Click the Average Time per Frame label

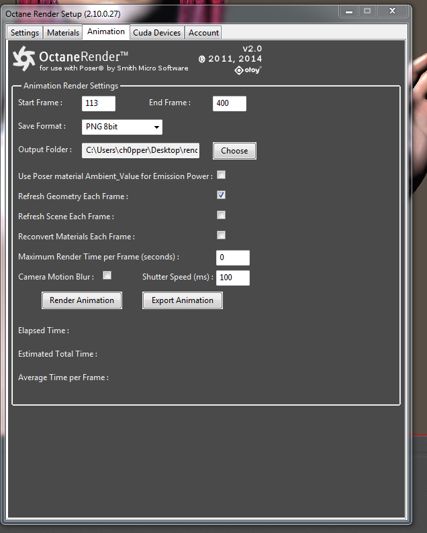click(63, 377)
